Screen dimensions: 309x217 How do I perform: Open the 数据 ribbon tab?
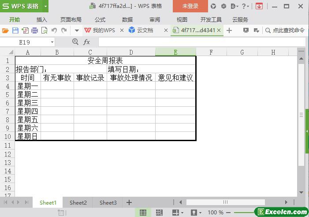127,19
